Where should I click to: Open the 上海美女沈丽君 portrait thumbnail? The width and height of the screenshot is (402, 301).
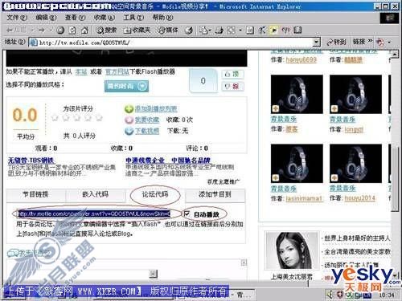pos(292,250)
